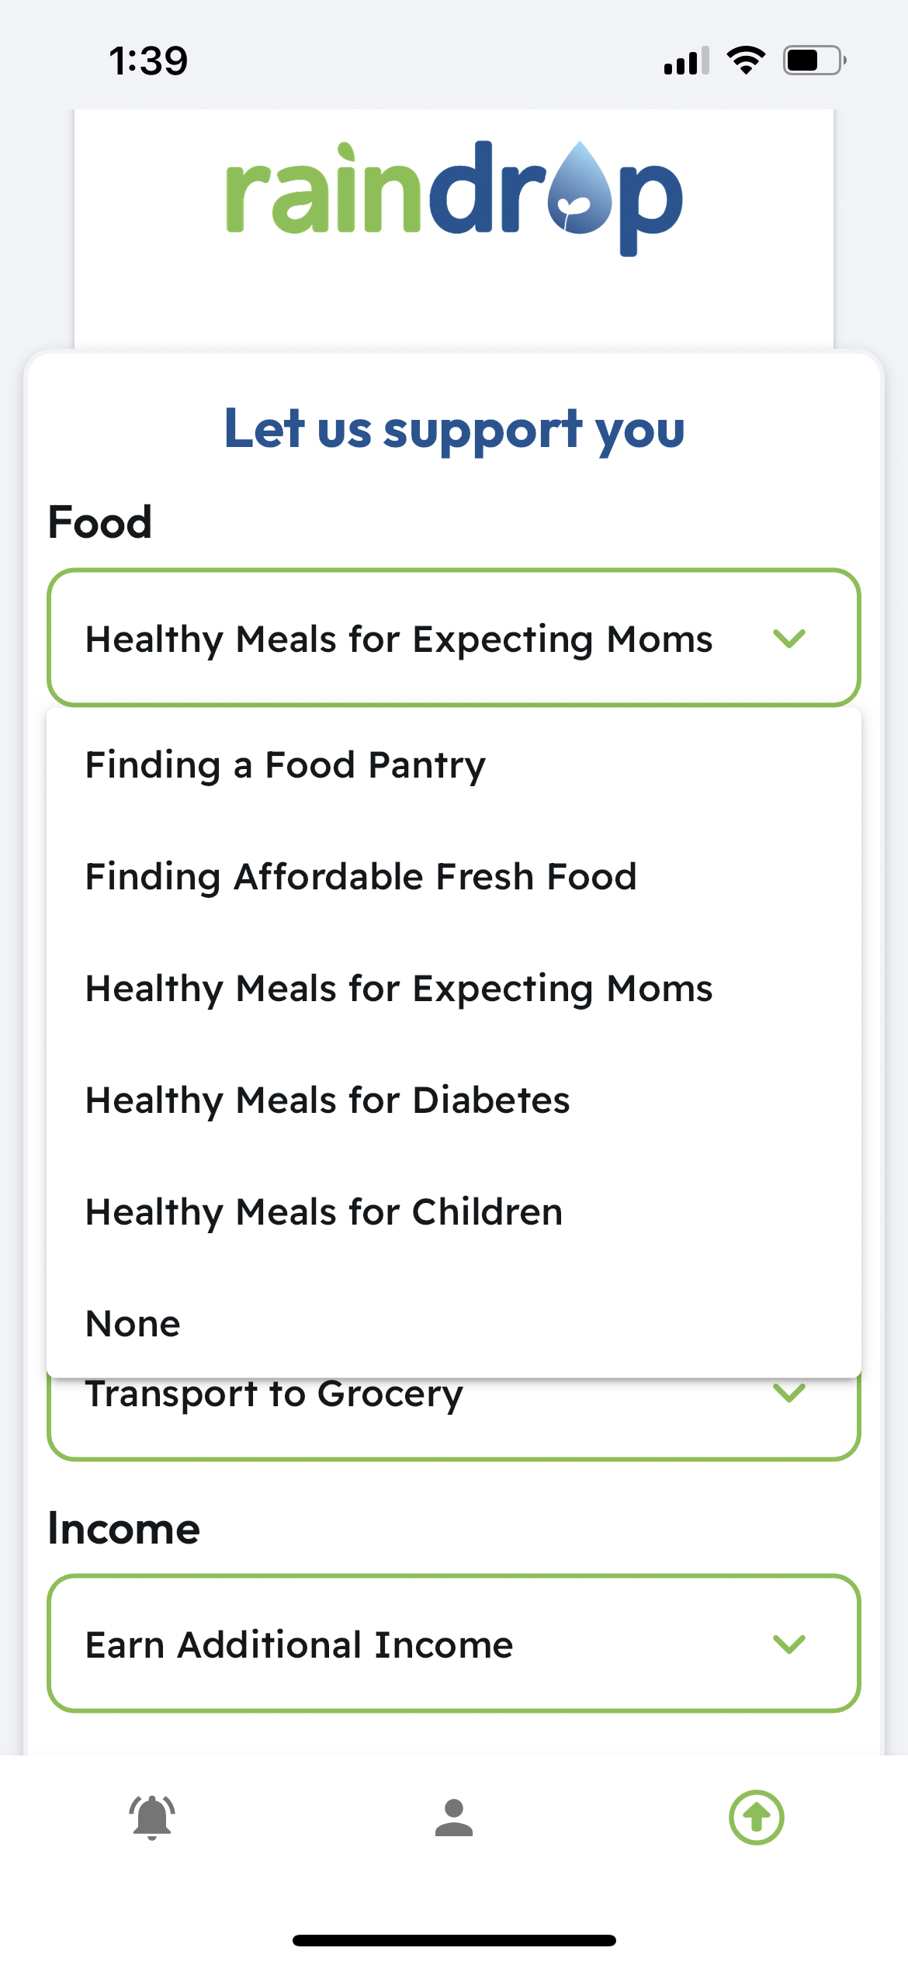Select Healthy Meals for Diabetes
Image resolution: width=908 pixels, height=1965 pixels.
coord(454,1100)
